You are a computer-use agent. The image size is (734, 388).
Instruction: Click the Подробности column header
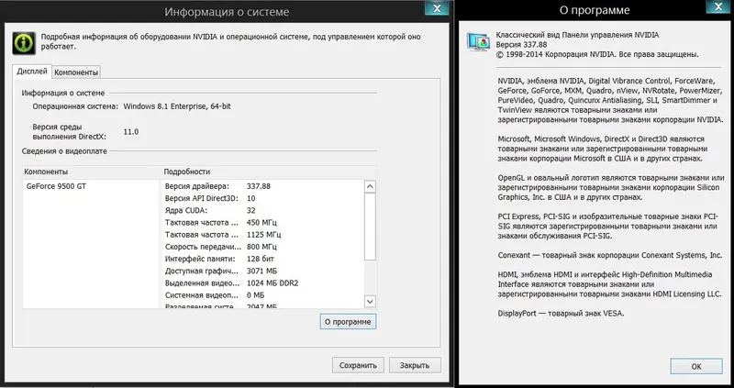pos(187,172)
